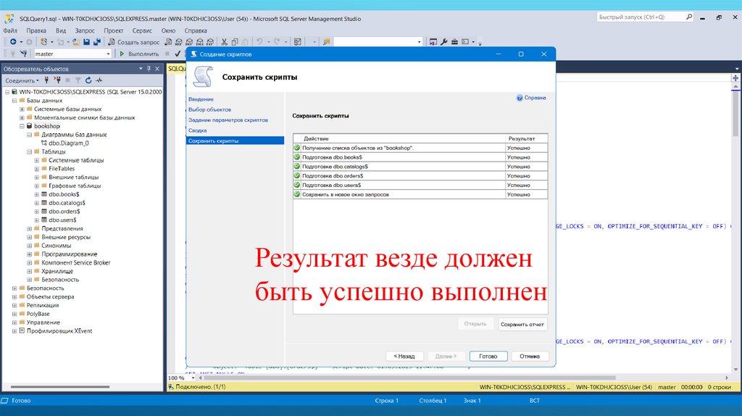Pin the Object Explorer panel with pushpin

click(149, 69)
